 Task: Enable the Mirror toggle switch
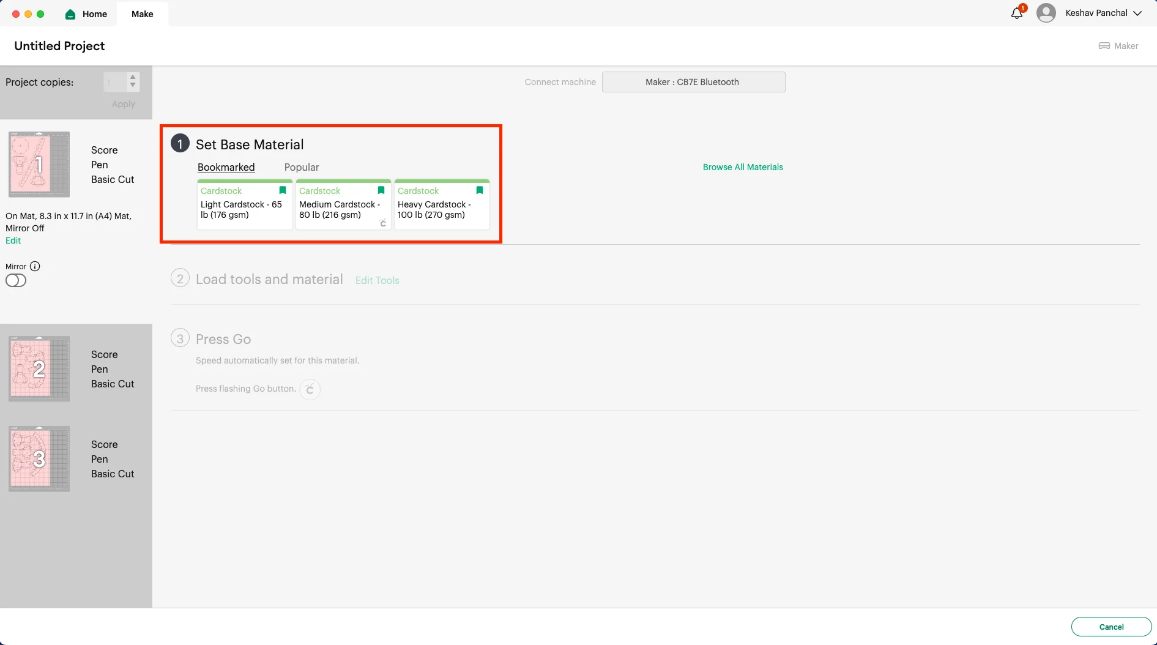[16, 280]
